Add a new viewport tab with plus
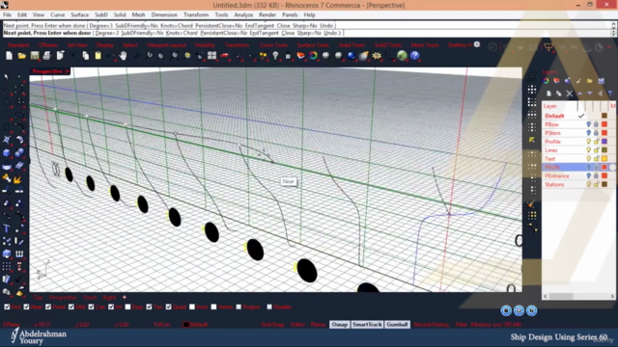This screenshot has height=347, width=618. tap(125, 298)
